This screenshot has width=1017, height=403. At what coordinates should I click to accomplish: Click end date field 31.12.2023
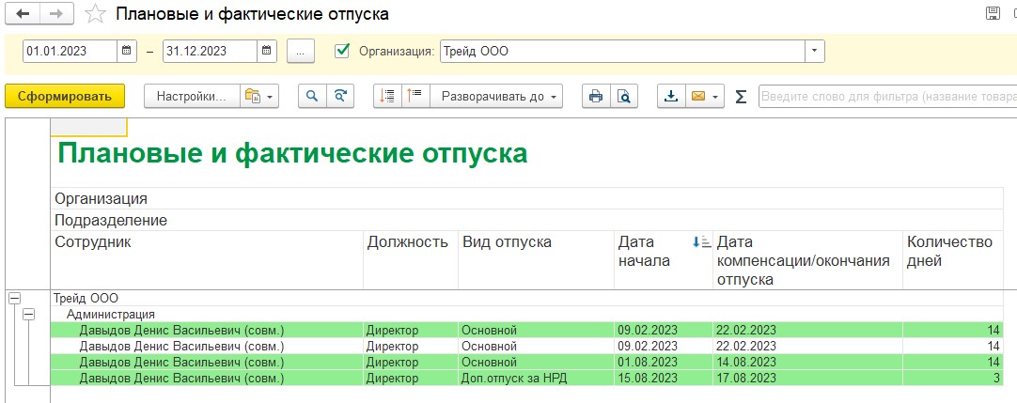tap(211, 51)
